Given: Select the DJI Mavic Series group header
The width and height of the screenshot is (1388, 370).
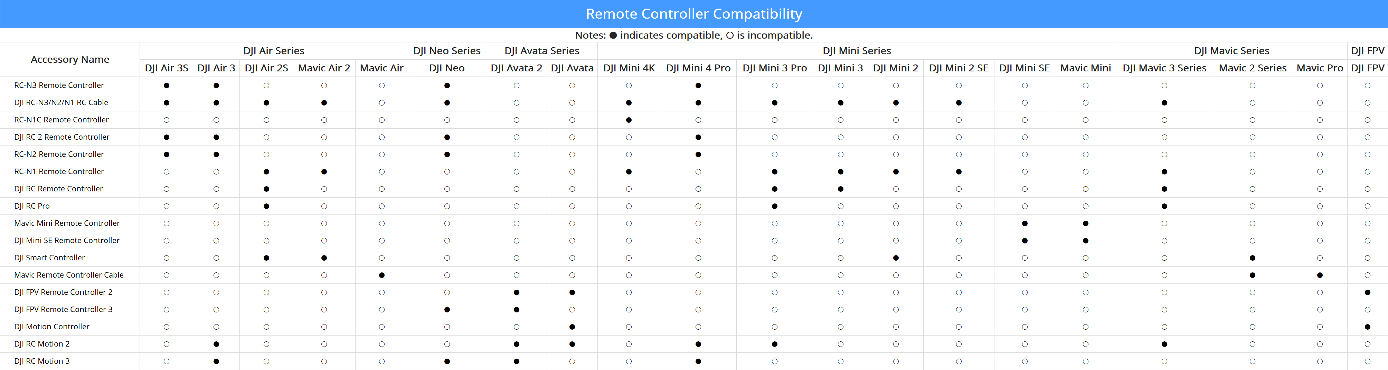Looking at the screenshot, I should coord(1231,51).
